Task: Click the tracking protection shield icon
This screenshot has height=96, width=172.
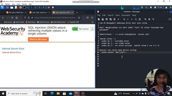Action: (25, 18)
